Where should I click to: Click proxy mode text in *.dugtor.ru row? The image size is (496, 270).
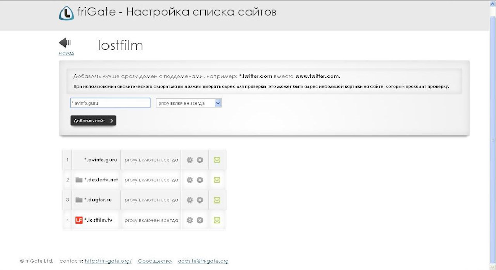[151, 200]
